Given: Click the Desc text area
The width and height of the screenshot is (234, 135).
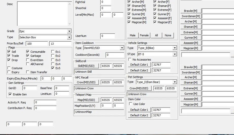Looking at the screenshot, I should click(43, 14).
